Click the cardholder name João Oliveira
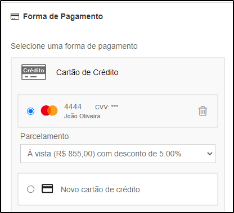 coord(82,116)
